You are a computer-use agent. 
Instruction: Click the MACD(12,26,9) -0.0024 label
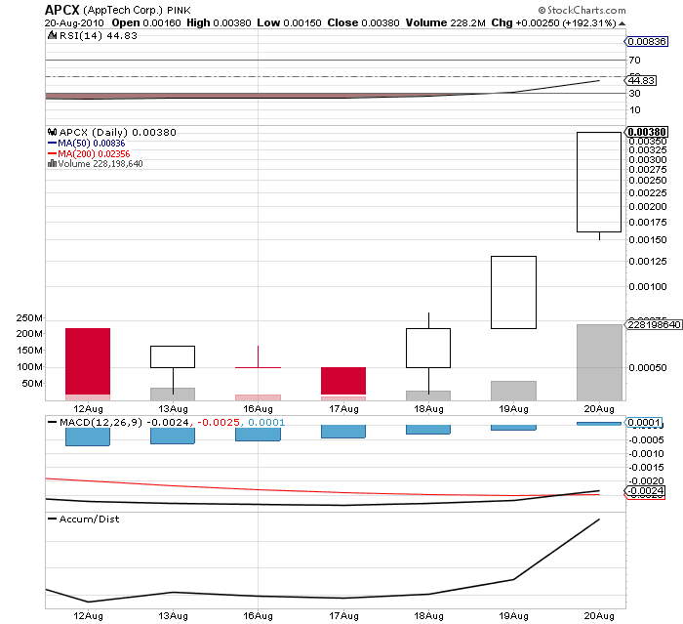[x=124, y=422]
